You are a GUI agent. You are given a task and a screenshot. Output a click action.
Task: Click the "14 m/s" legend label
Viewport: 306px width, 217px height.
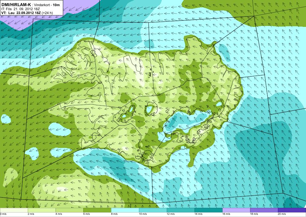tap(199, 214)
